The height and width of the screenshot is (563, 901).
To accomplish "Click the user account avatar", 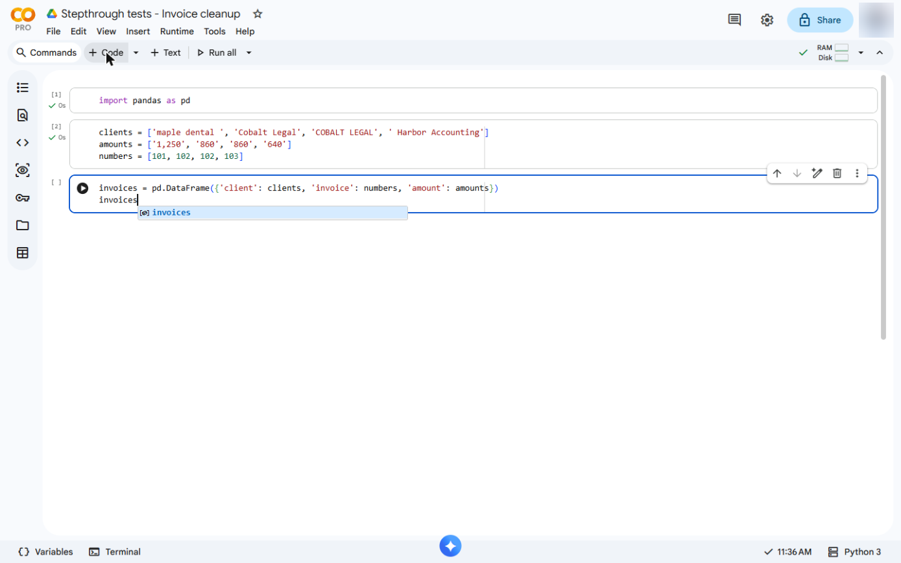I will (x=876, y=20).
